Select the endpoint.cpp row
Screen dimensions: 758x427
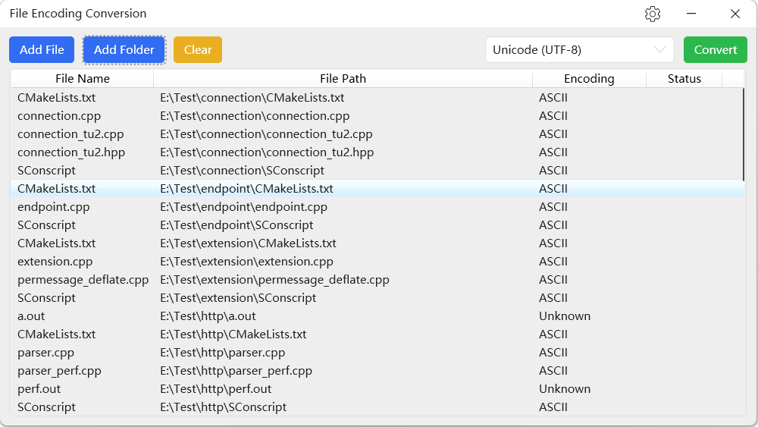point(54,207)
